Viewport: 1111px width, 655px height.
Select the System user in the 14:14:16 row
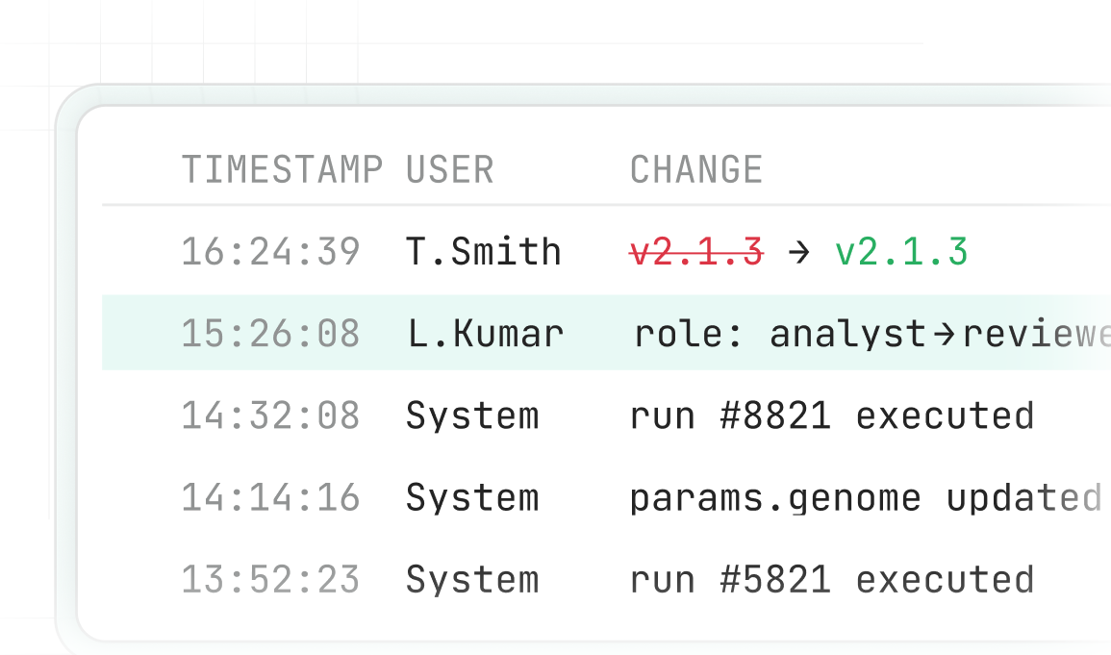[x=472, y=498]
